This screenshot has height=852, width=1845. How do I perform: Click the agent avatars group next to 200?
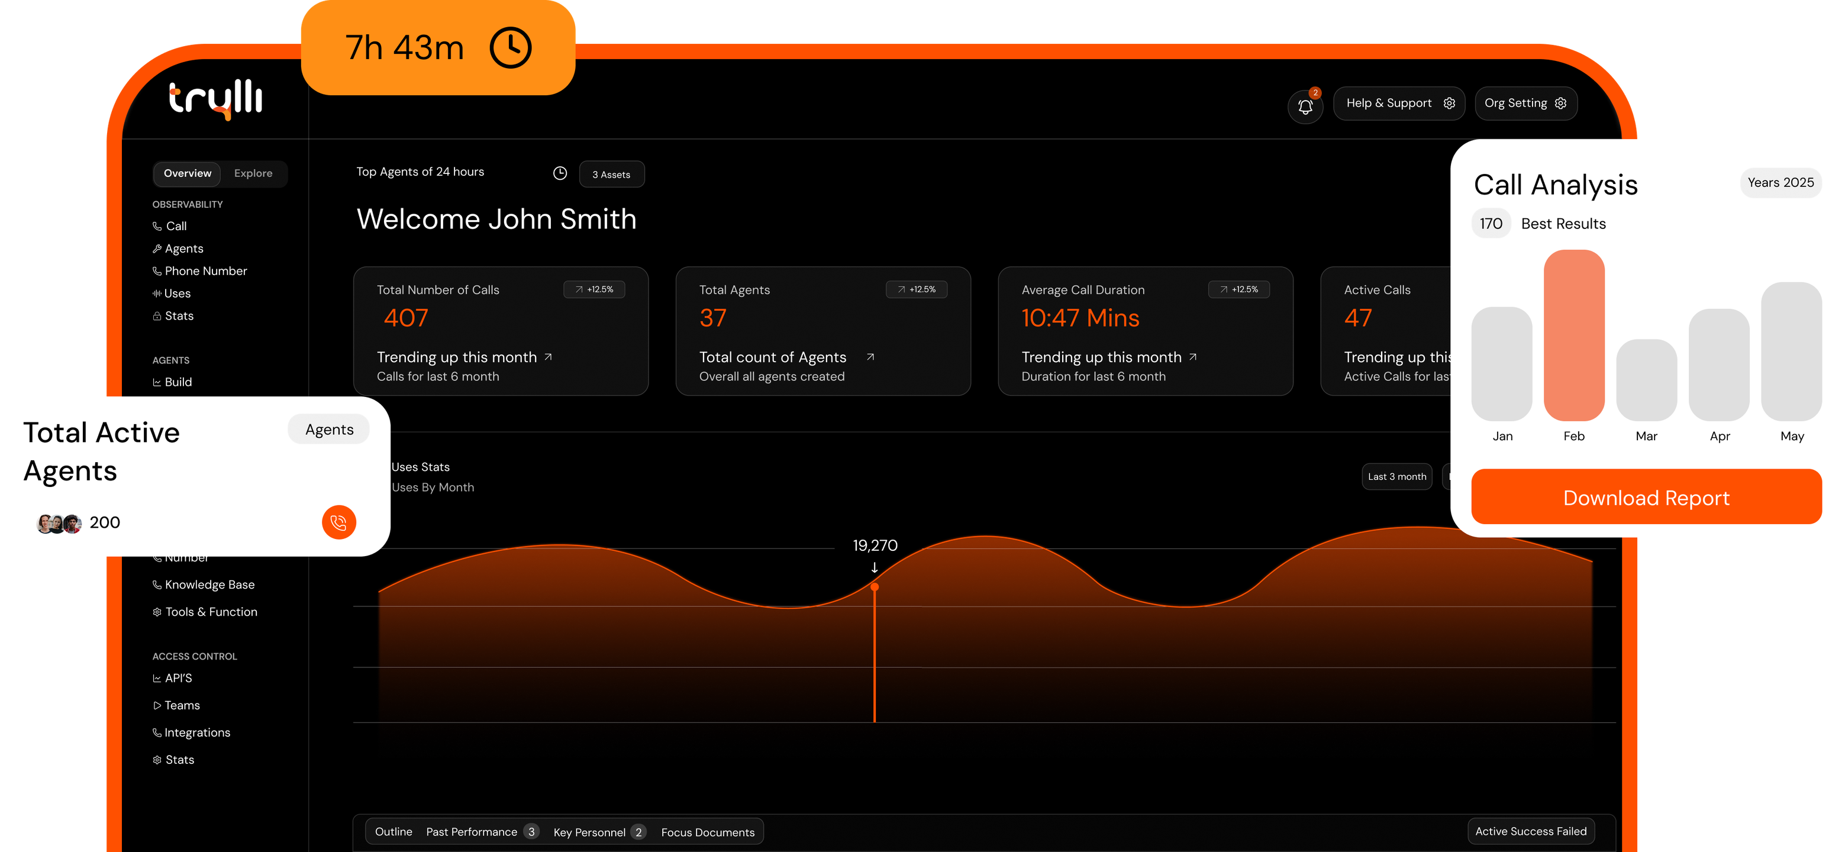[x=59, y=524]
